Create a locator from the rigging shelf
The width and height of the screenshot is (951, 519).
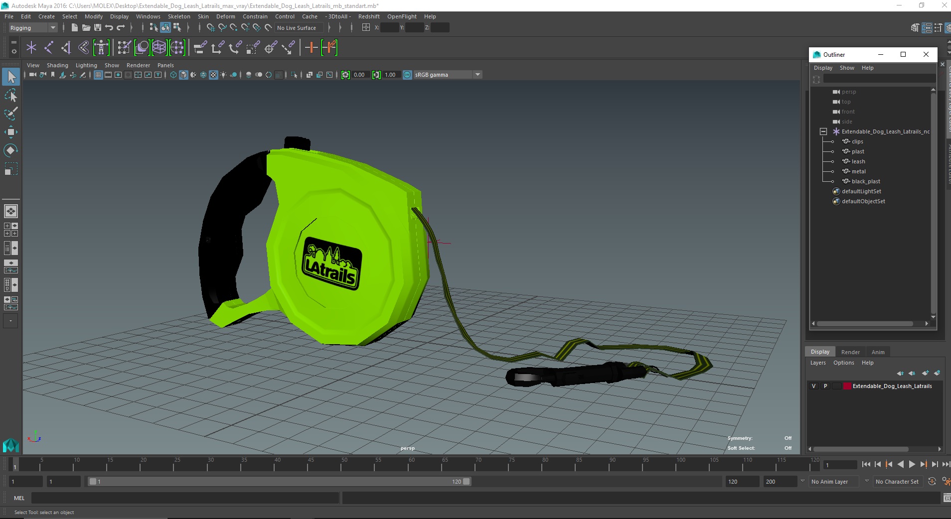coord(31,48)
